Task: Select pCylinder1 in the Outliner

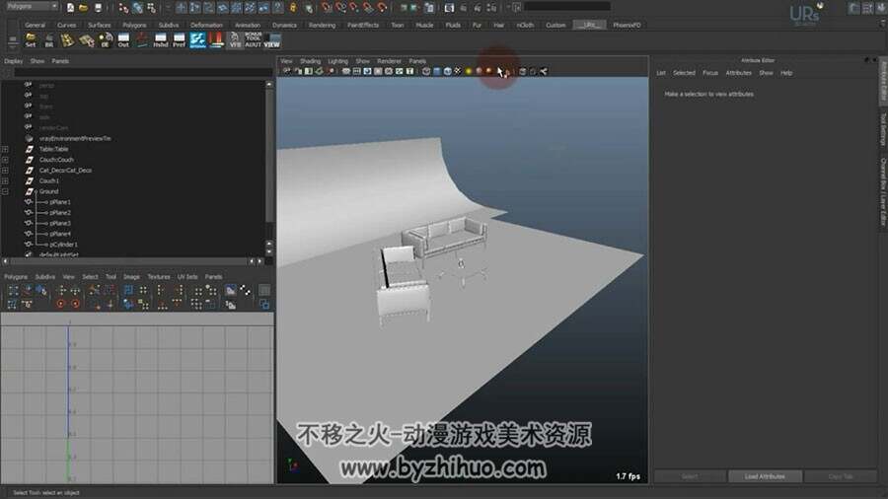Action: coord(63,245)
